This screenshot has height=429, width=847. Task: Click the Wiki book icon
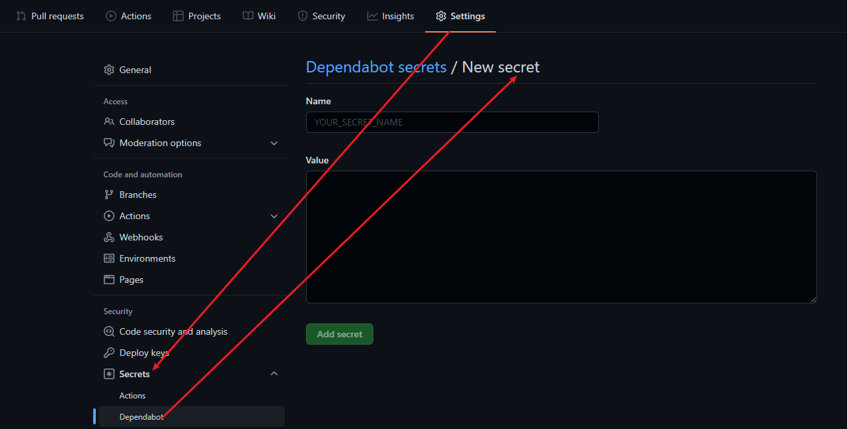click(248, 16)
